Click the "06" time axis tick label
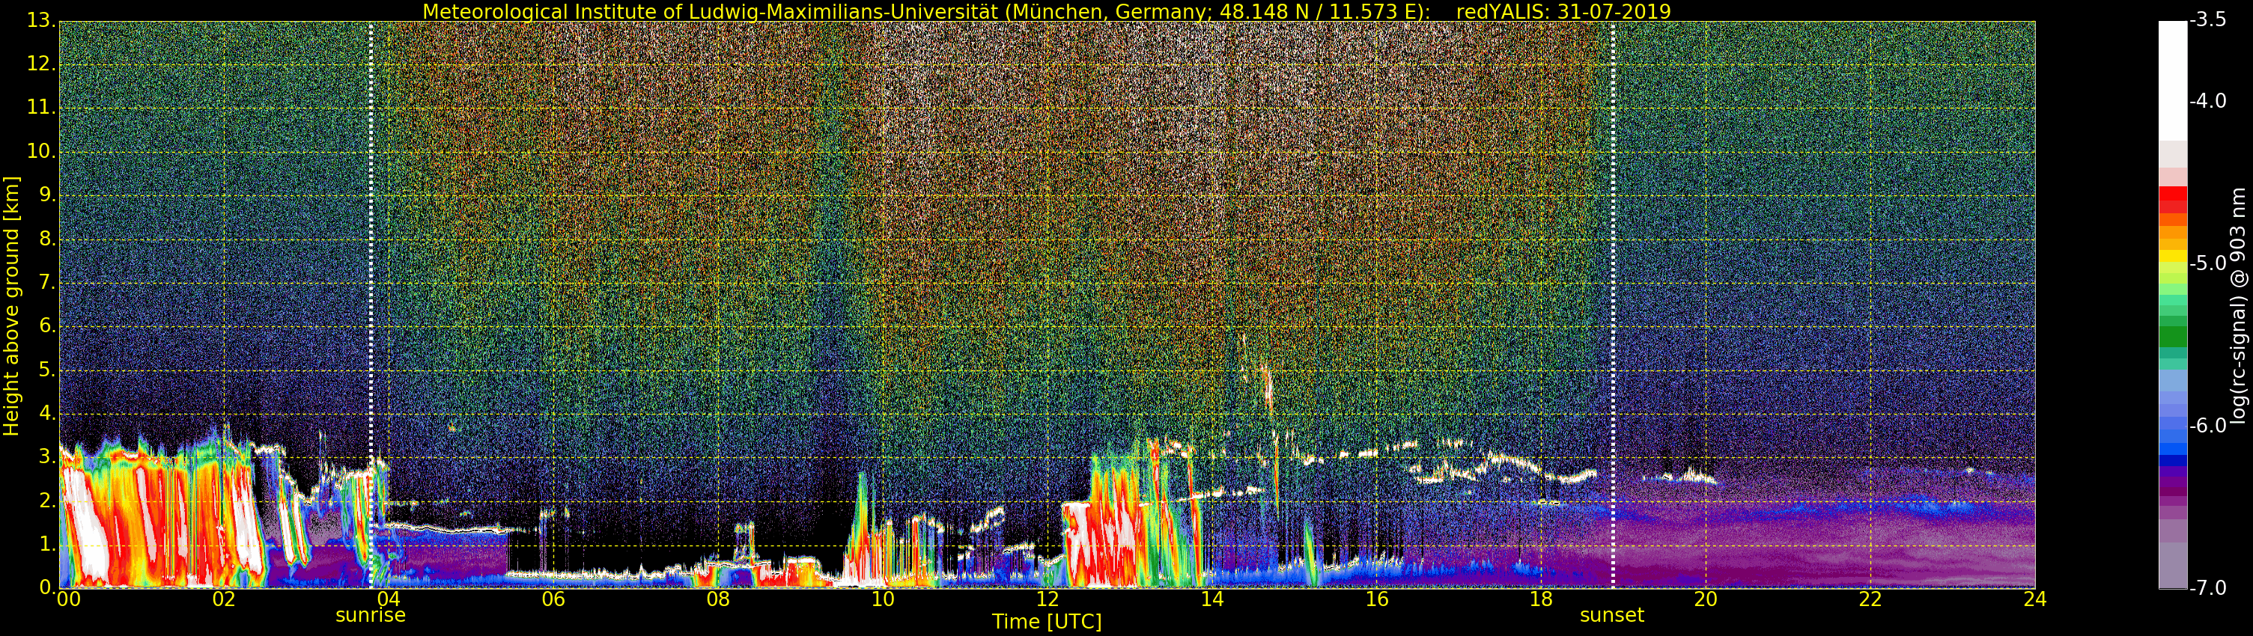2253x636 pixels. [x=553, y=599]
